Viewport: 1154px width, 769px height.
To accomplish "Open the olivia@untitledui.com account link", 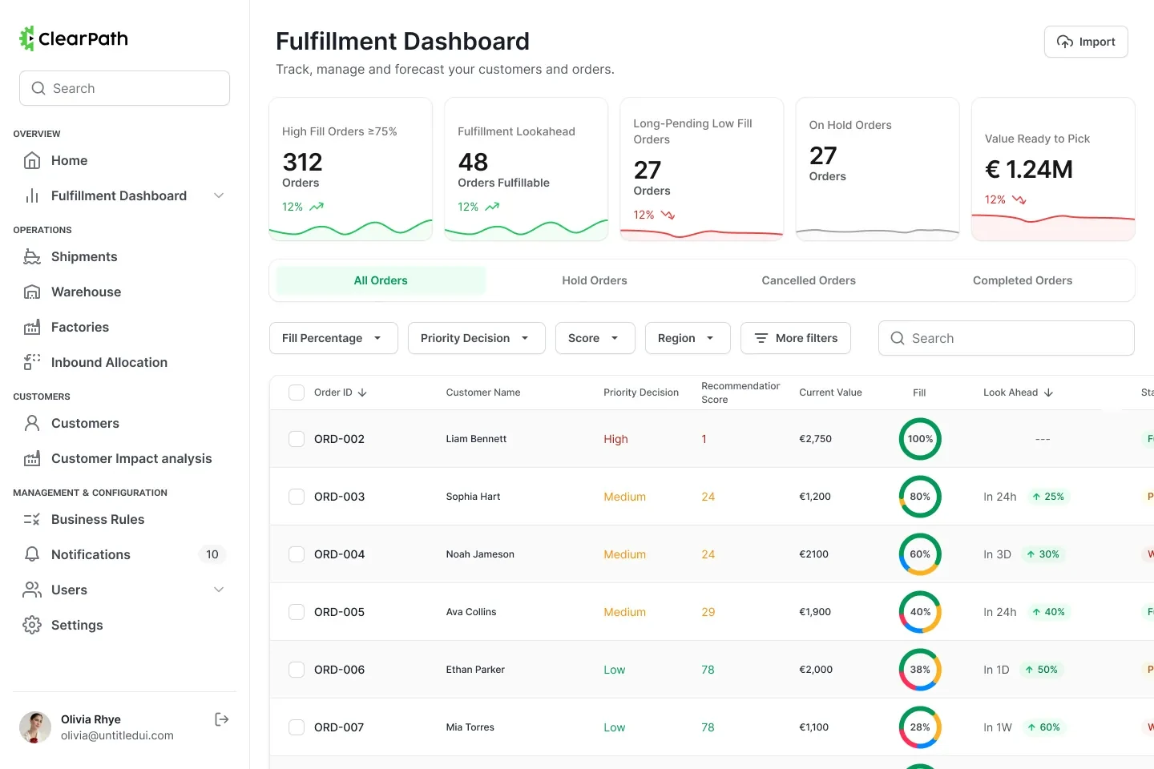I will 117,735.
